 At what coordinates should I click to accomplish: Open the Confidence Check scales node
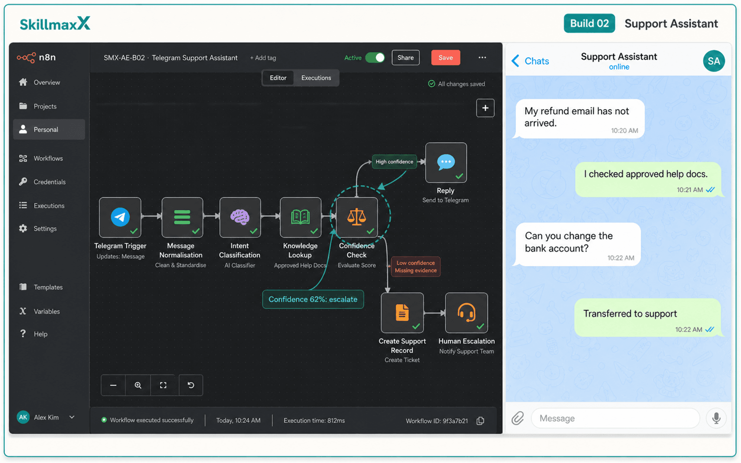[x=357, y=217]
